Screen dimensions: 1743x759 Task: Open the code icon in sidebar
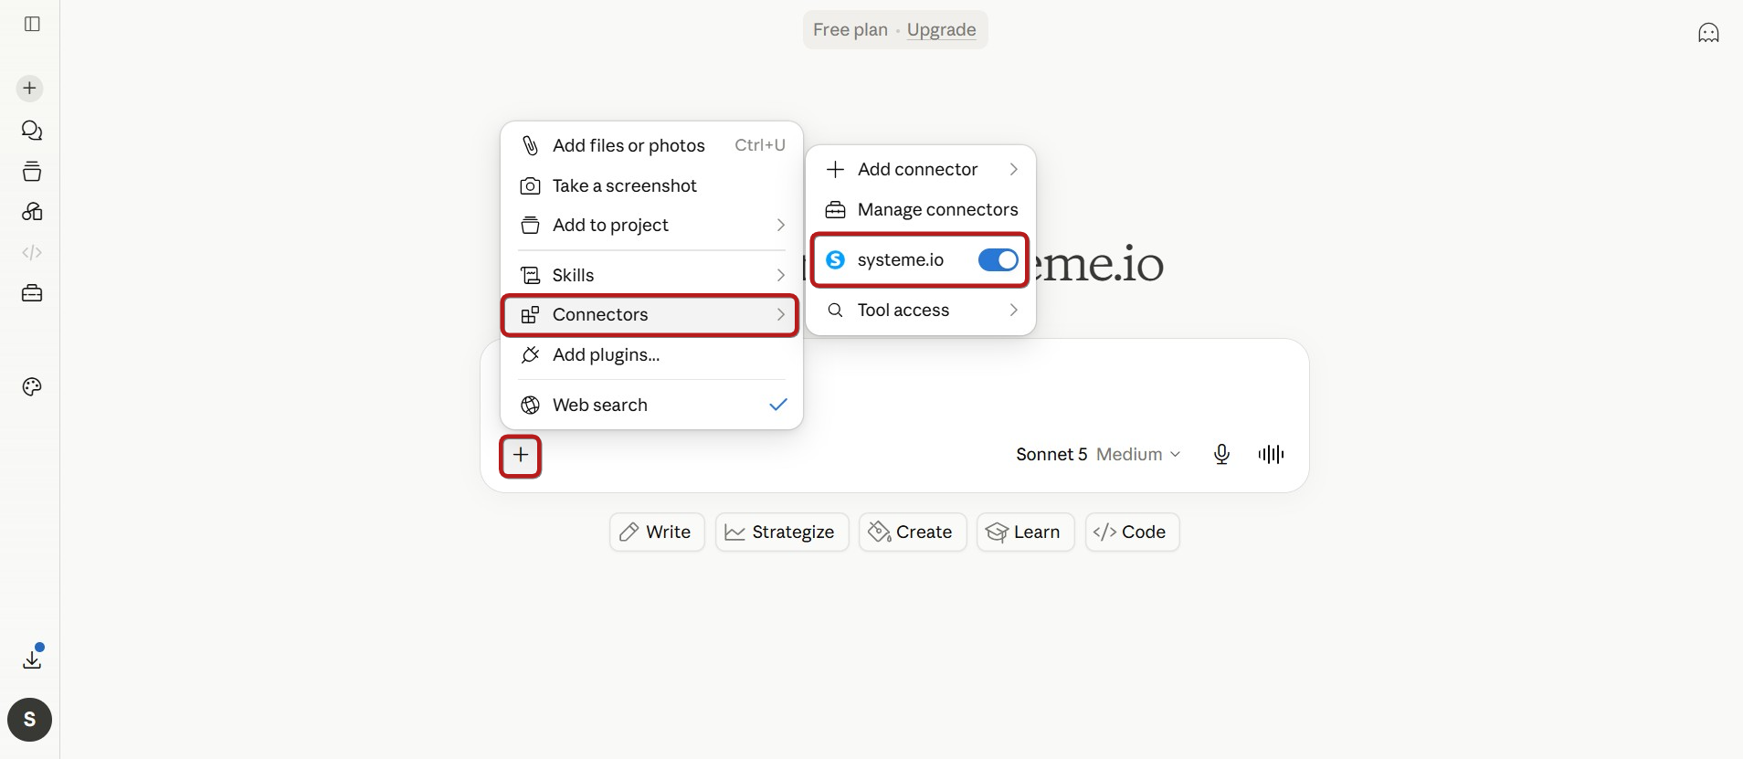pyautogui.click(x=32, y=252)
